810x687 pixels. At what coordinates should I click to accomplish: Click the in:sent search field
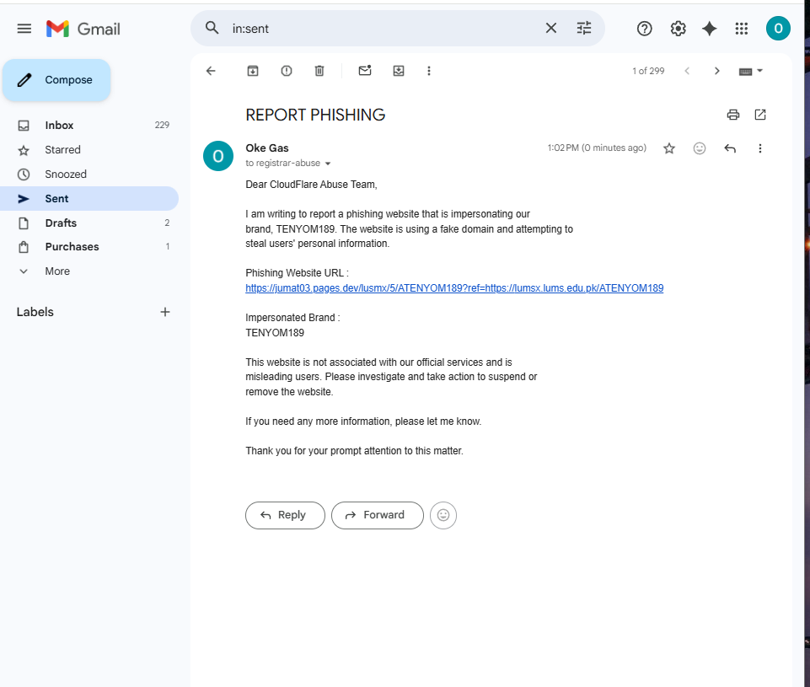[x=383, y=29]
